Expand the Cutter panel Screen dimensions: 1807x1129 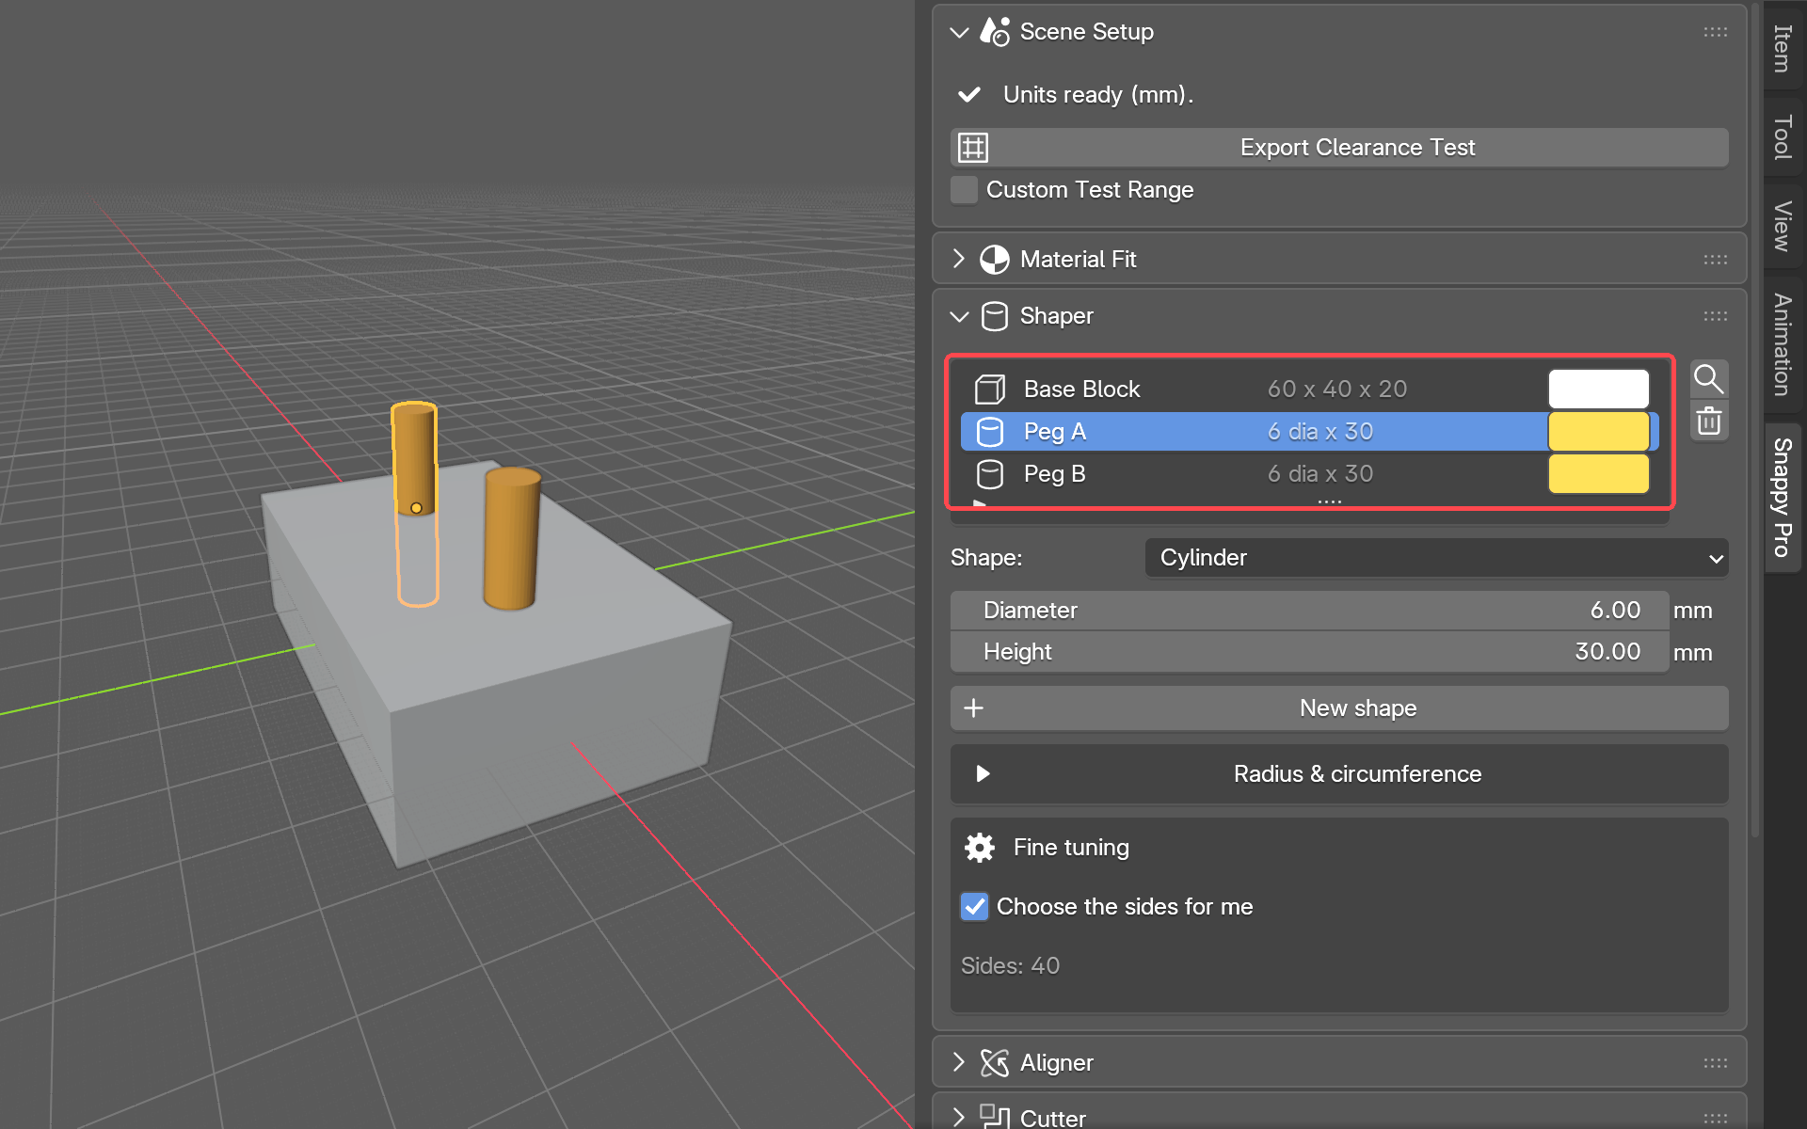pos(959,1117)
